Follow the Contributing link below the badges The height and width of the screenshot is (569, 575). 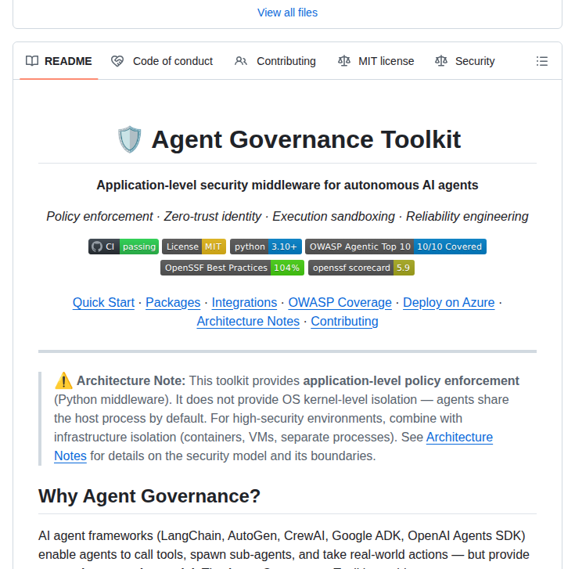[344, 322]
